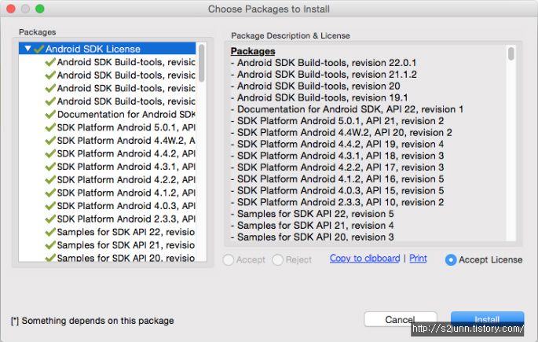The width and height of the screenshot is (538, 342).
Task: Click green checkmark beside SDK Platform Android 5.0.1
Action: click(50, 127)
